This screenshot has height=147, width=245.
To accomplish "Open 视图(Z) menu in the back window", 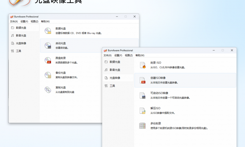I will point(34,21).
